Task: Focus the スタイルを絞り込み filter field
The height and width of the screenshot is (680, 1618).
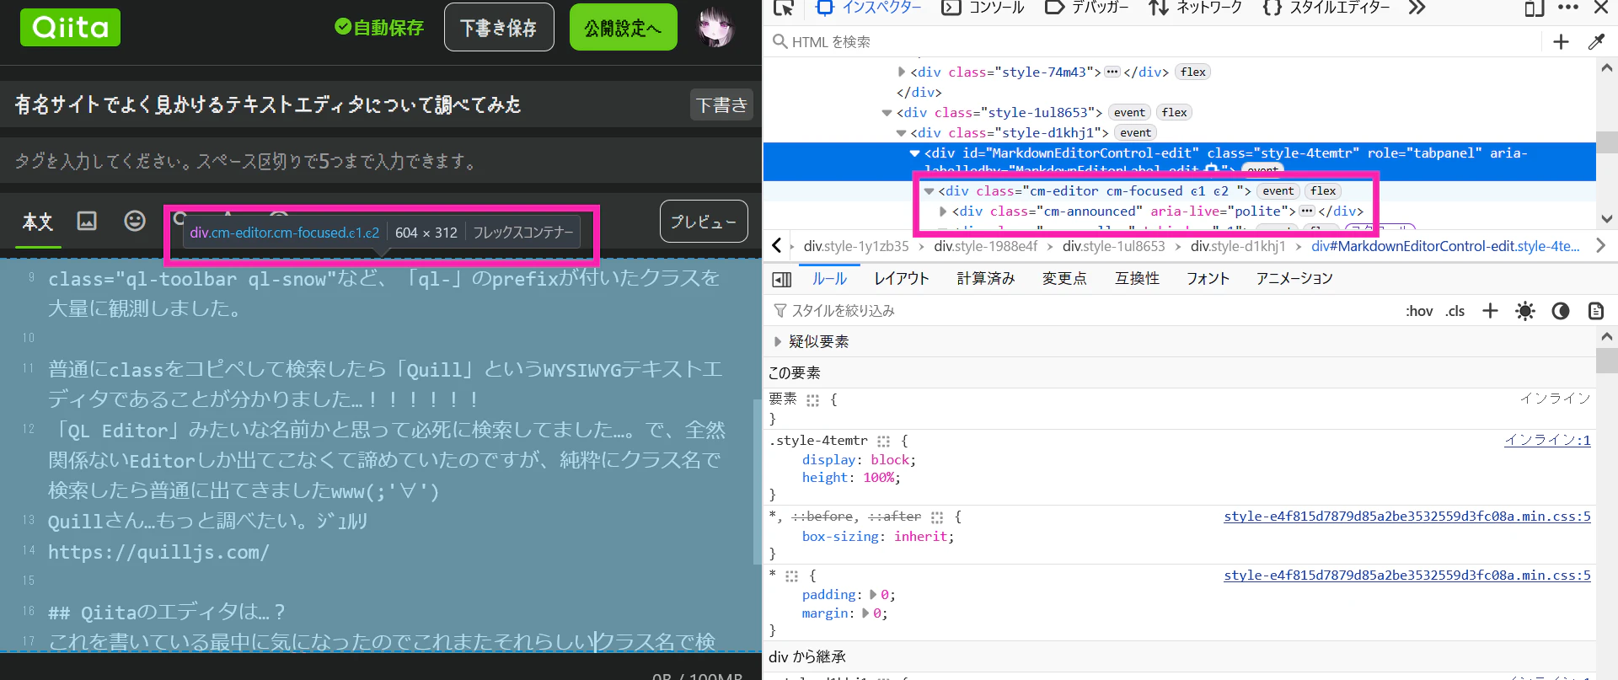Action: coord(1079,311)
